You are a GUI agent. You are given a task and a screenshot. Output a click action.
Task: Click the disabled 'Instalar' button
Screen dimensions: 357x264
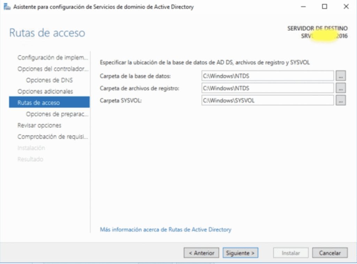[290, 253]
